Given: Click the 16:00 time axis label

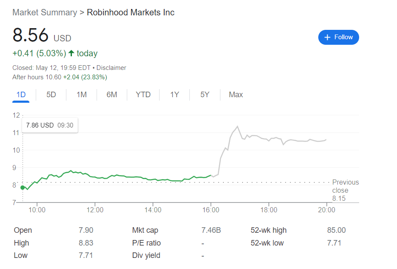Looking at the screenshot, I should click(x=211, y=210).
